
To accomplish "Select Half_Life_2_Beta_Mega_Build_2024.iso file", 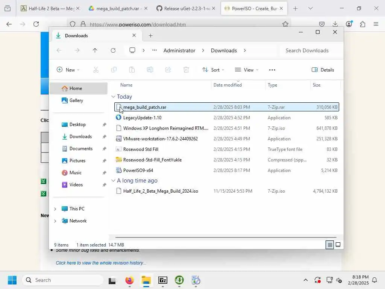I will coord(227,191).
